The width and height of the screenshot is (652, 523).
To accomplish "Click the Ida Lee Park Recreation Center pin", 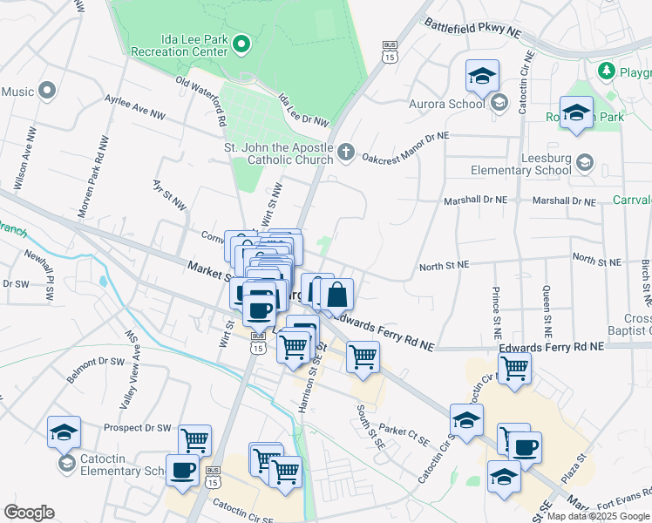I will coord(241,45).
